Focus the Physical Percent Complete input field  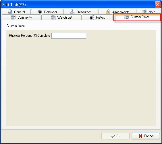point(69,36)
